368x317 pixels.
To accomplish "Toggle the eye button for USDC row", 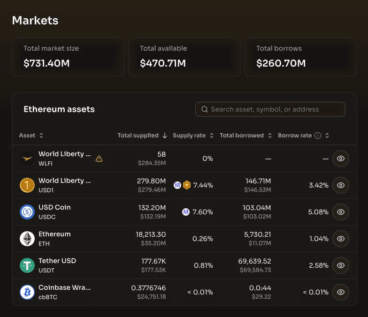I will click(341, 212).
